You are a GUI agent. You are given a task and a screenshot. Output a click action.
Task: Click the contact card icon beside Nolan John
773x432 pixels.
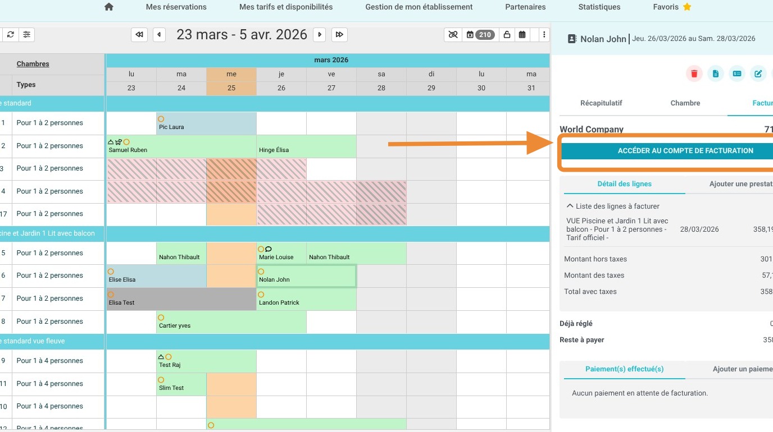pos(572,39)
